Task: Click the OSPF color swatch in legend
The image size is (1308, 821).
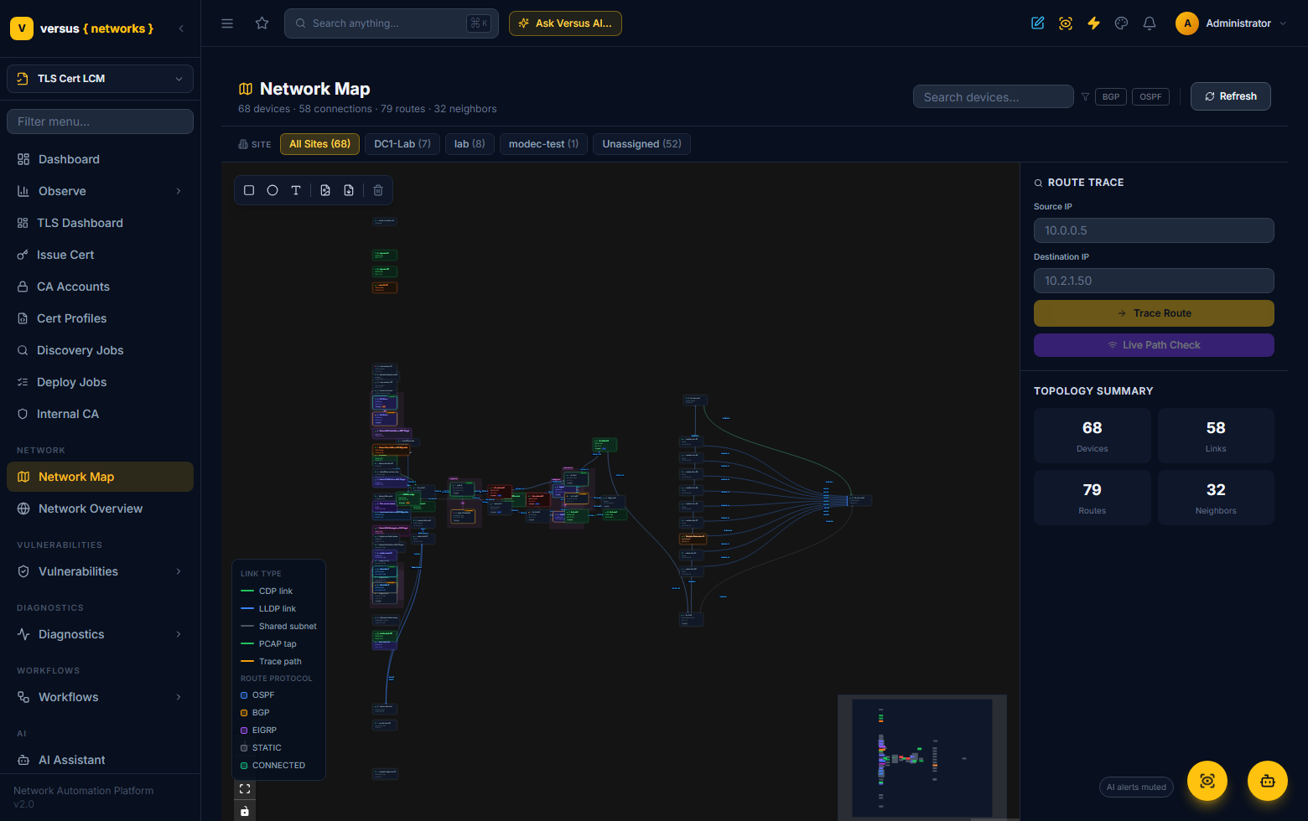Action: point(244,695)
